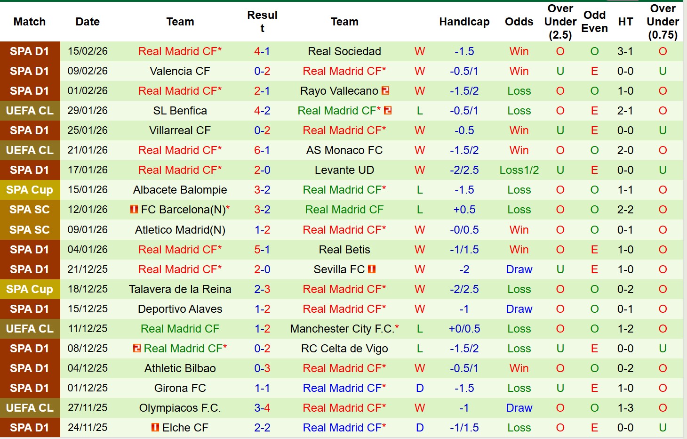Click the card icon next to Sevilla FC
Viewport: 687px width, 439px height.
(x=372, y=269)
